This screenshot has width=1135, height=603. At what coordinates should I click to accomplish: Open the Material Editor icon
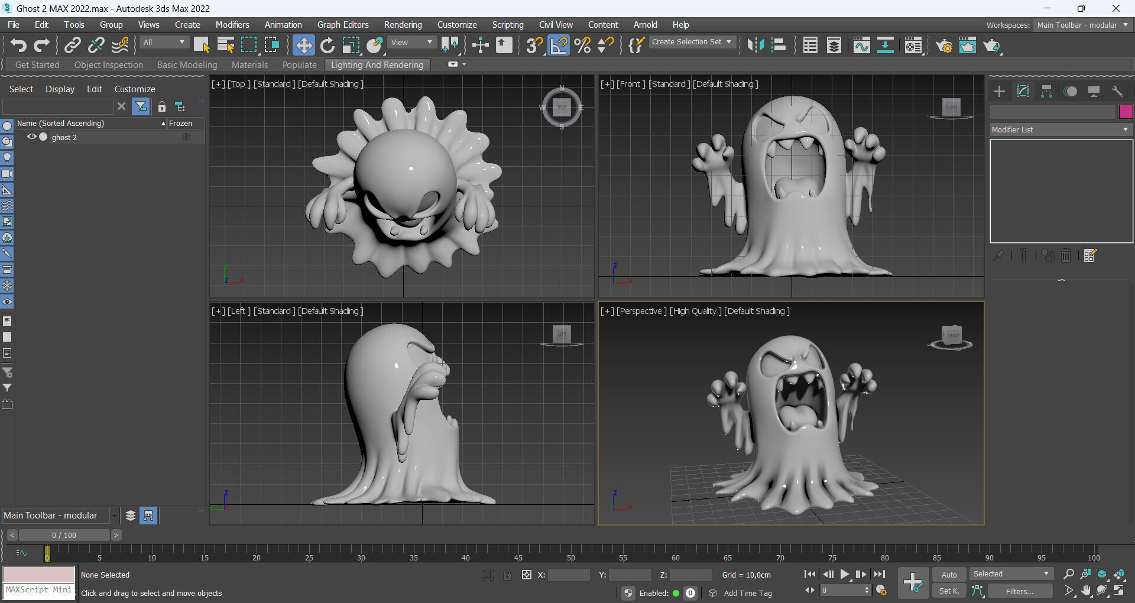913,46
